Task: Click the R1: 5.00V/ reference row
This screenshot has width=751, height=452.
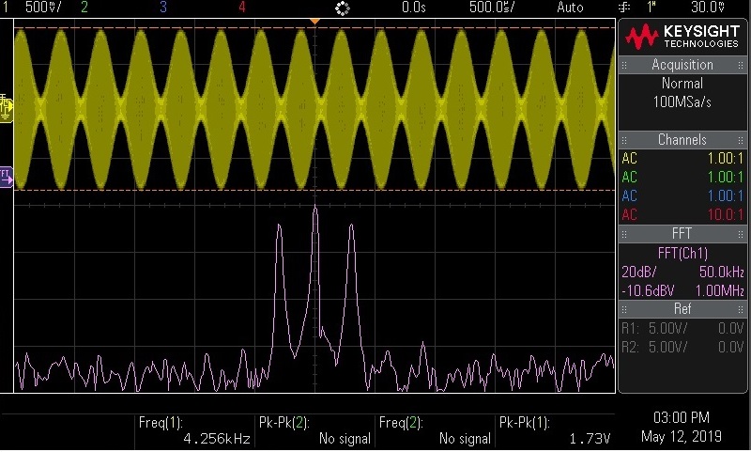Action: click(682, 328)
